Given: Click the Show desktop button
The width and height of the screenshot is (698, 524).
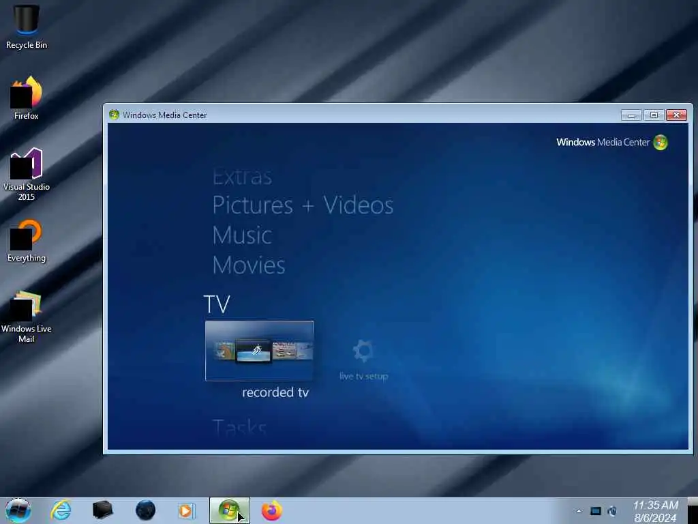Looking at the screenshot, I should [693, 510].
